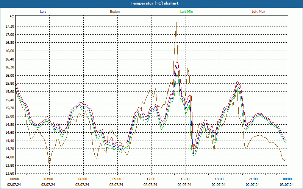The width and height of the screenshot is (303, 189).
Task: Click the 17,00 y-axis value
Action: pyautogui.click(x=10, y=35)
